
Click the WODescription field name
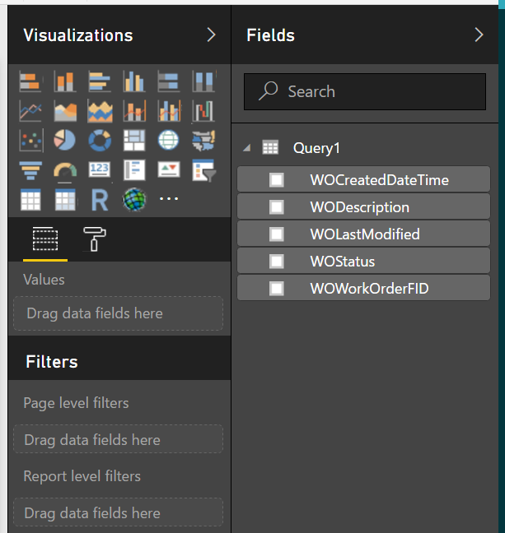[359, 207]
